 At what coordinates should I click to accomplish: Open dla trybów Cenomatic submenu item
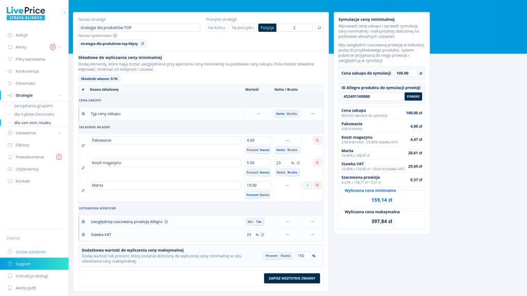[x=34, y=114]
